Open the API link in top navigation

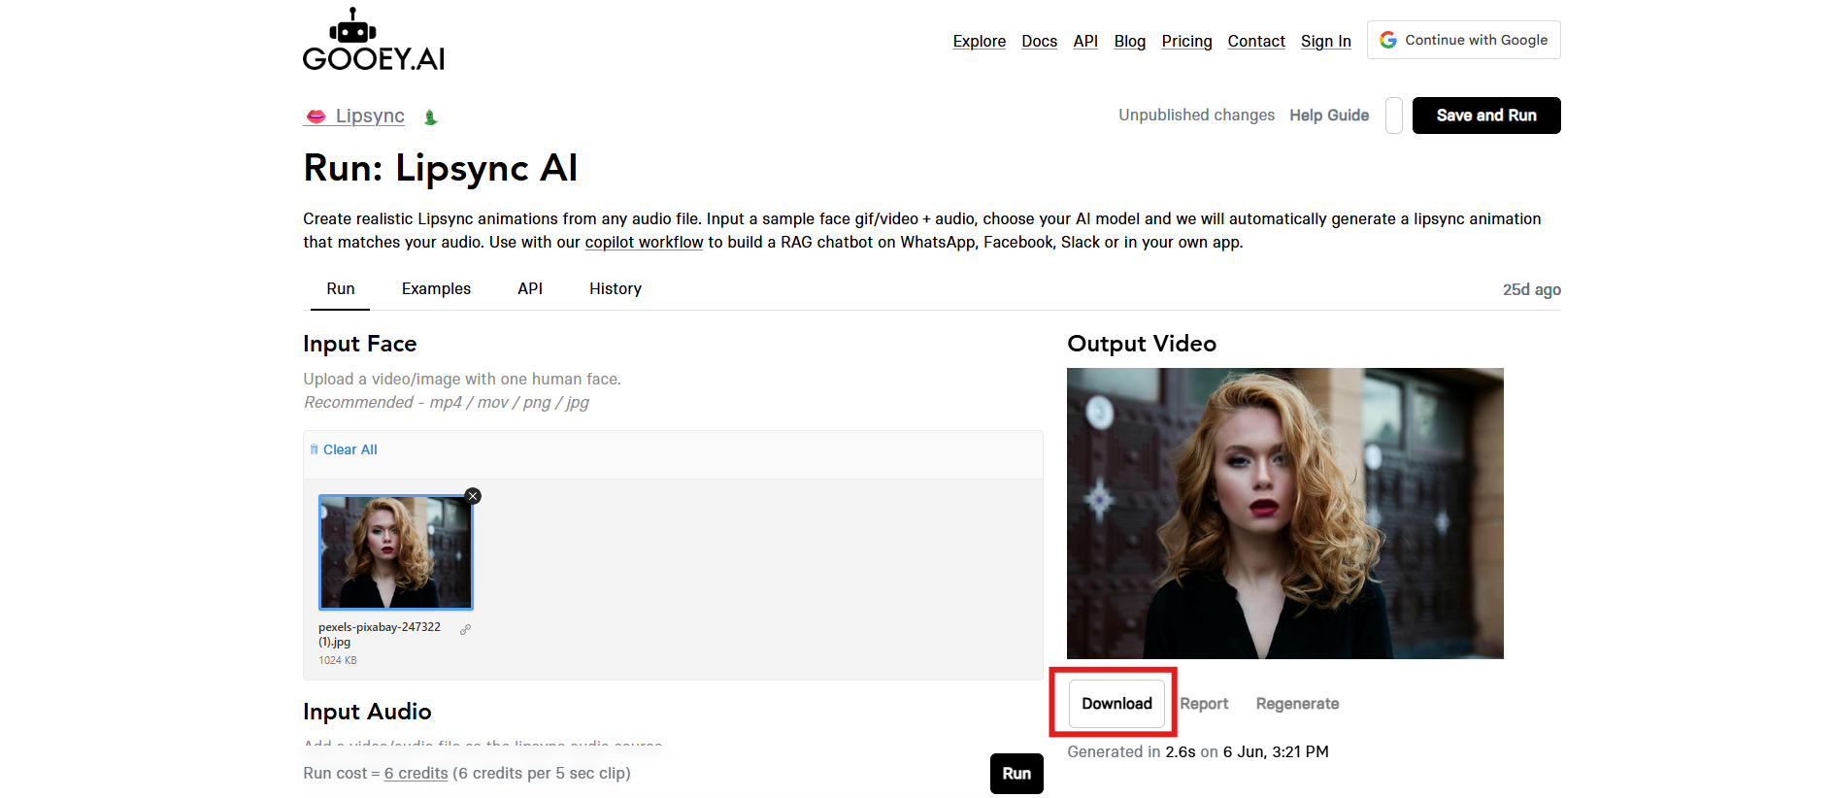click(1085, 41)
